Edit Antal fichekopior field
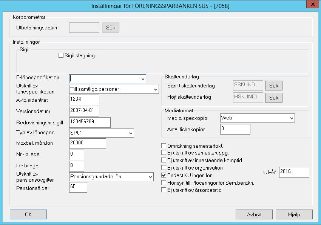 pos(235,129)
